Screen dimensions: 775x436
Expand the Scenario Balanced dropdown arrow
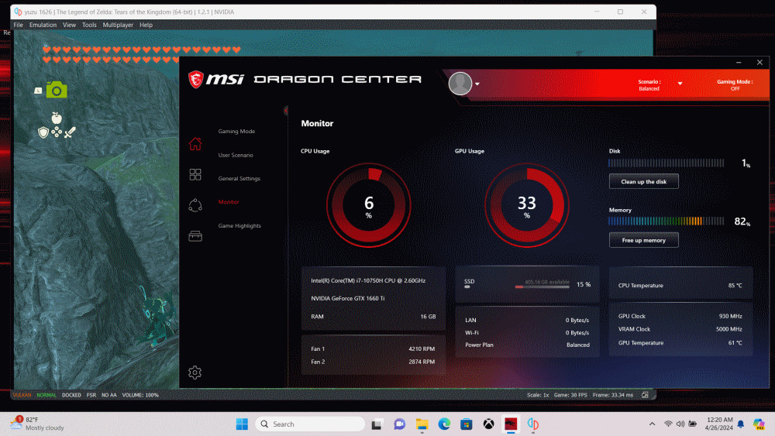point(680,84)
